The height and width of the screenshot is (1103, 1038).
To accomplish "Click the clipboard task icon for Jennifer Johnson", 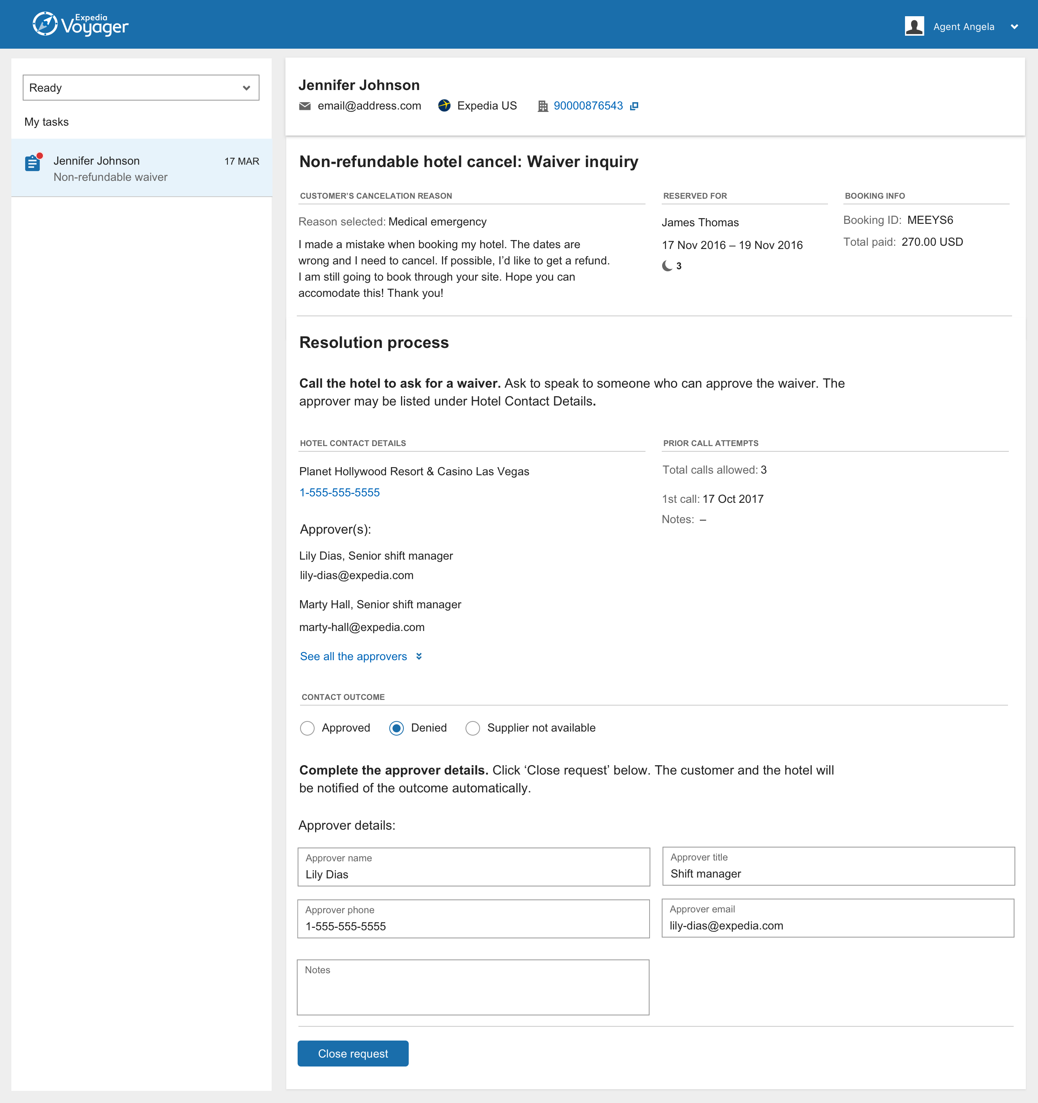I will [33, 163].
